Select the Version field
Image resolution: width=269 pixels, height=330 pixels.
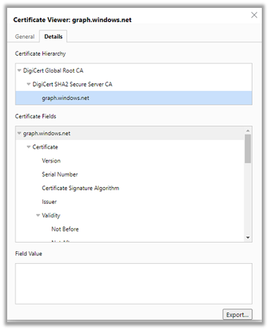pyautogui.click(x=51, y=161)
